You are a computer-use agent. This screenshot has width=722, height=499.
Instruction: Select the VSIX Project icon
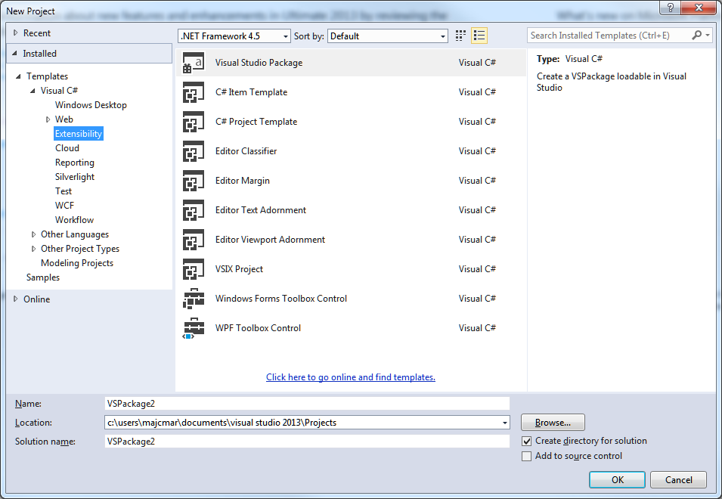(x=194, y=269)
